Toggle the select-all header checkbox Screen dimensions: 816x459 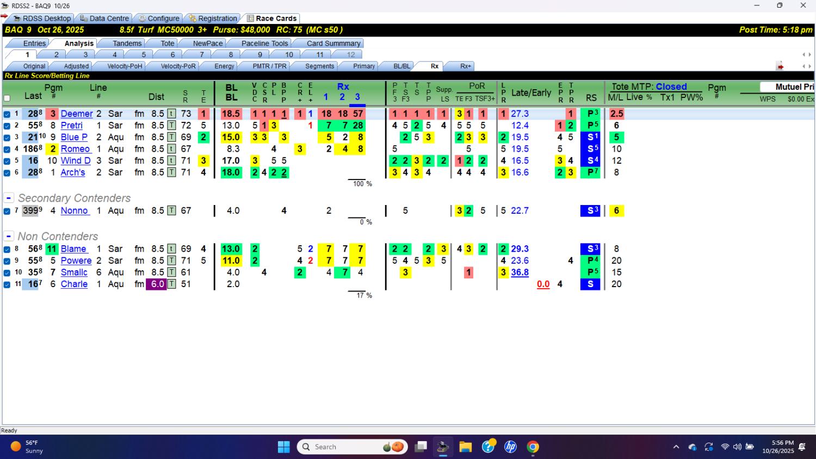pyautogui.click(x=7, y=98)
